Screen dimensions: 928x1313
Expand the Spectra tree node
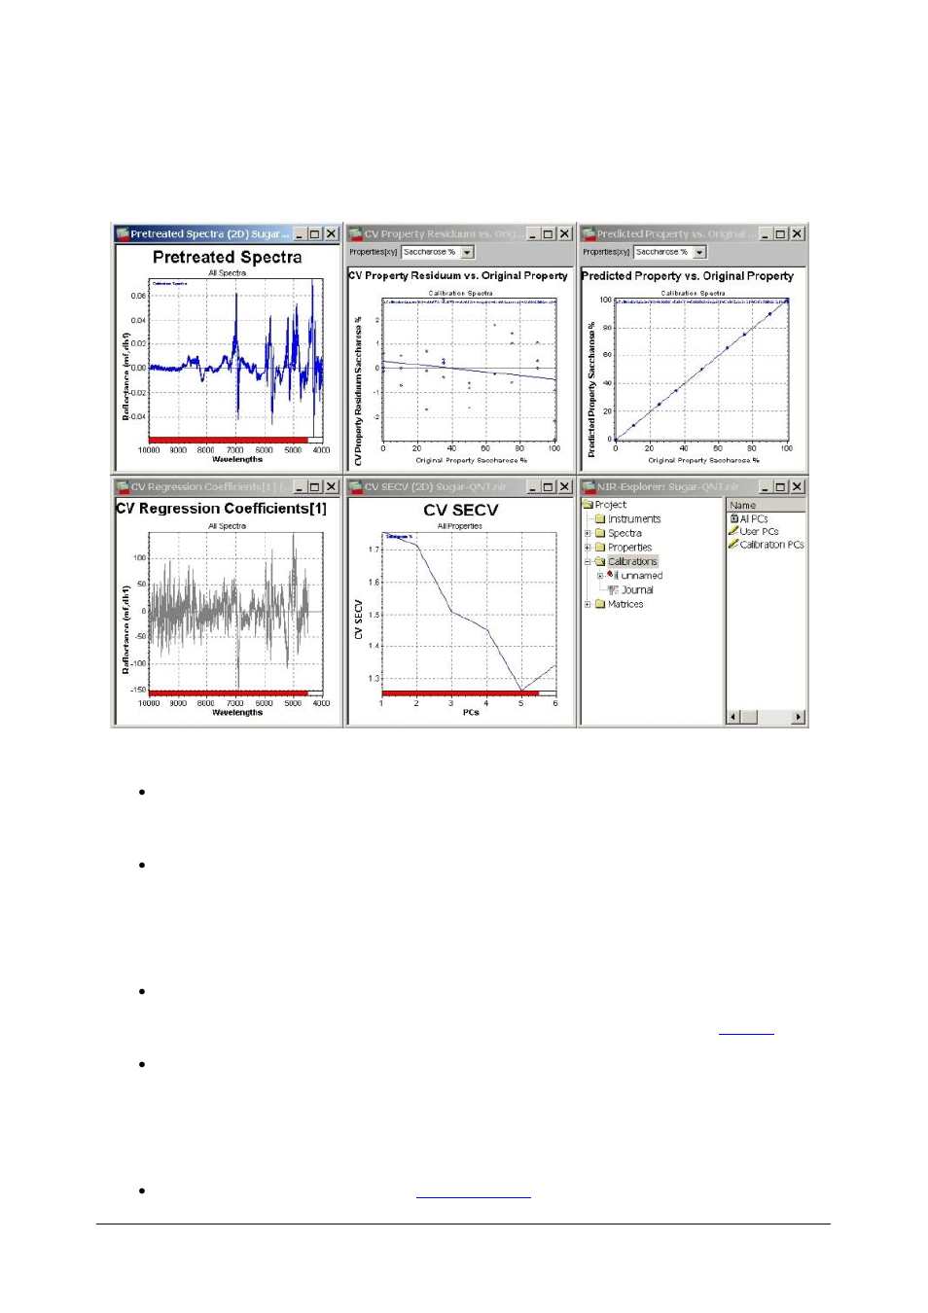coord(588,533)
